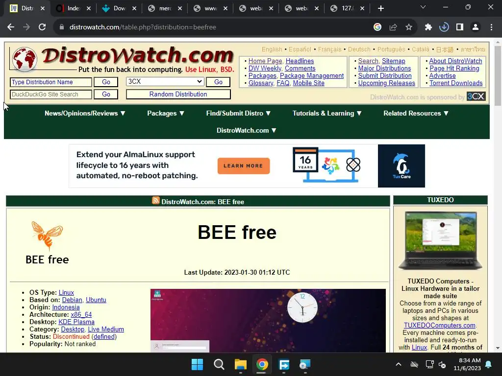The height and width of the screenshot is (376, 502).
Task: Click the KDE Plasma desktop link
Action: point(76,322)
